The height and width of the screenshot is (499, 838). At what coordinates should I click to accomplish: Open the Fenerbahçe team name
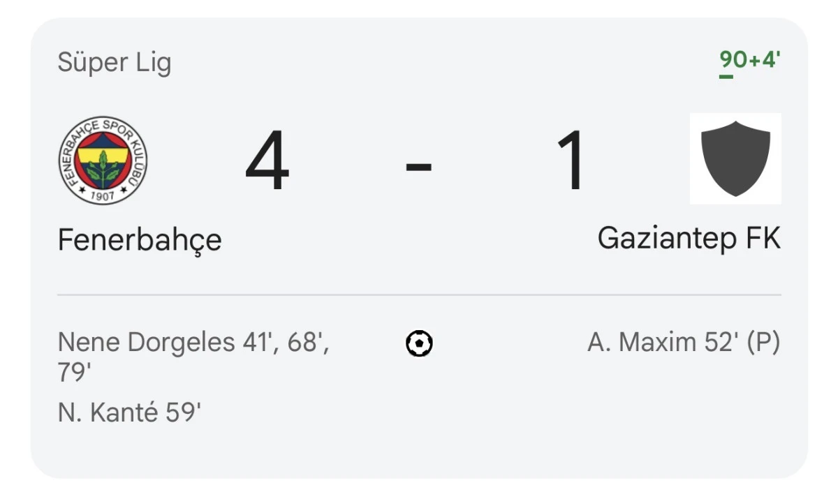(x=140, y=240)
